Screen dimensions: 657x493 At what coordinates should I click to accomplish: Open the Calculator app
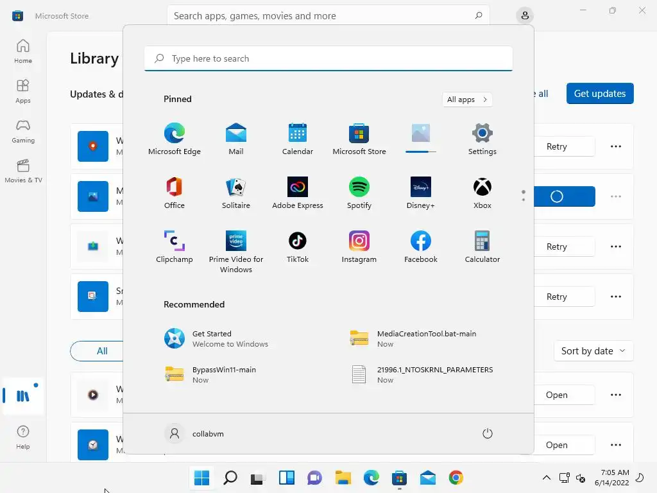(x=482, y=246)
